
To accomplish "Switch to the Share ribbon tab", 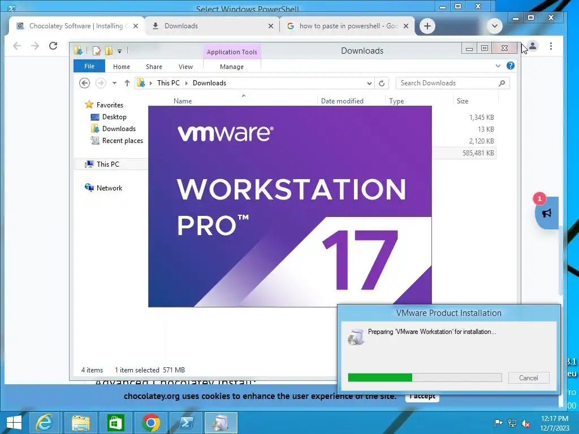I will [154, 67].
